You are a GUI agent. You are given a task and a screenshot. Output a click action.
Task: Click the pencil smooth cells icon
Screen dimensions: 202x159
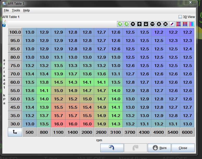point(172,24)
